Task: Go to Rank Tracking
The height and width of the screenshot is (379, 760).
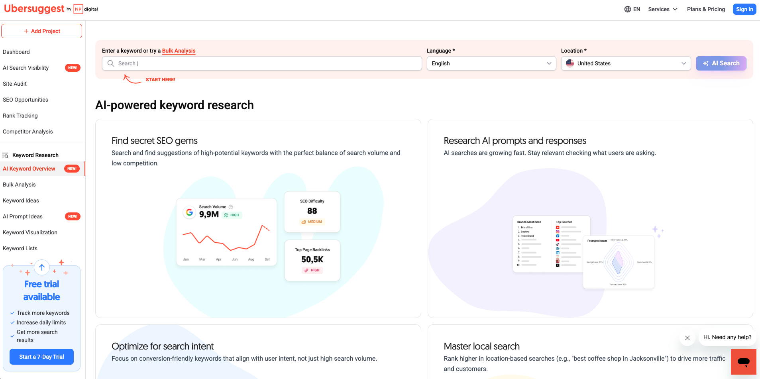Action: point(20,116)
